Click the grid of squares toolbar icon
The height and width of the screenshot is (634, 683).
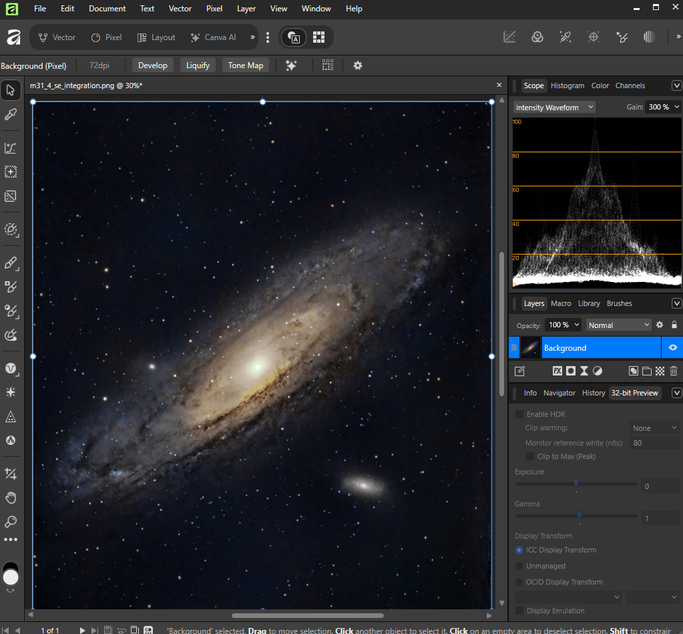[x=319, y=37]
